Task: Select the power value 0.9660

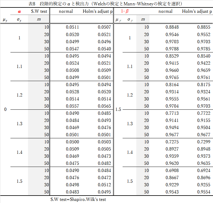Action: pyautogui.click(x=172, y=70)
